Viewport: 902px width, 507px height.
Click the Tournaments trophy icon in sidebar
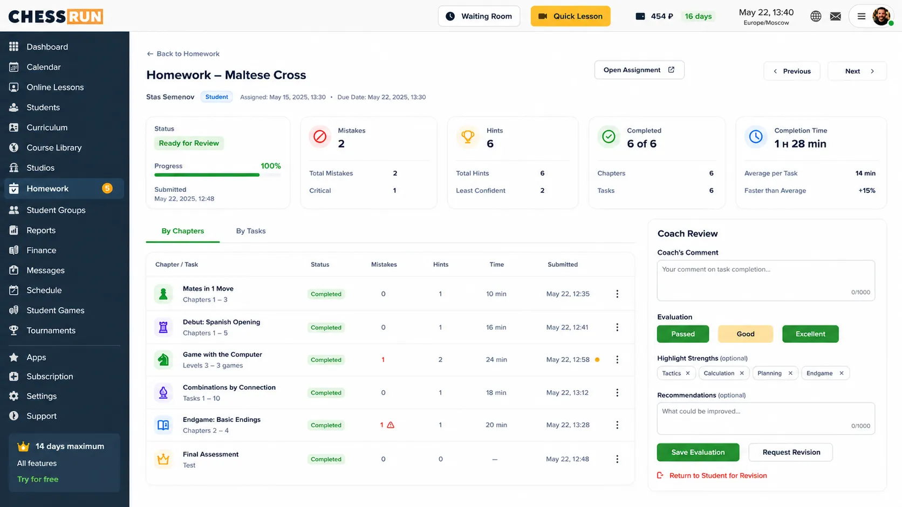[x=14, y=330]
